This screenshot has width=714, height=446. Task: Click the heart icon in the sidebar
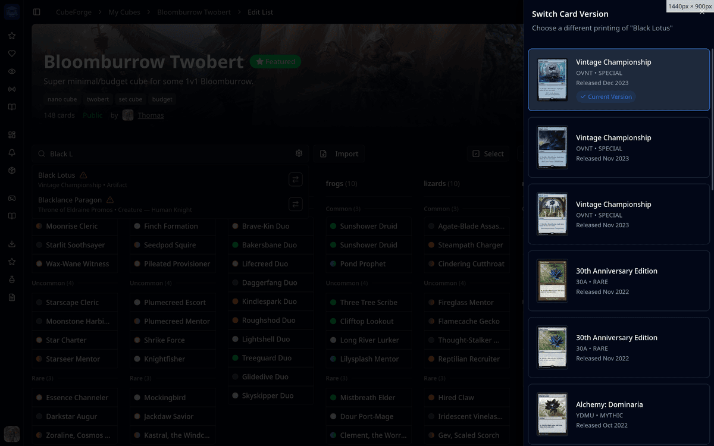point(12,54)
